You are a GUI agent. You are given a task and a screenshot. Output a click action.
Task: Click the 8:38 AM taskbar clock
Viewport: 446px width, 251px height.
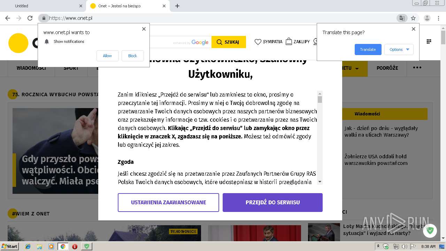pos(428,246)
